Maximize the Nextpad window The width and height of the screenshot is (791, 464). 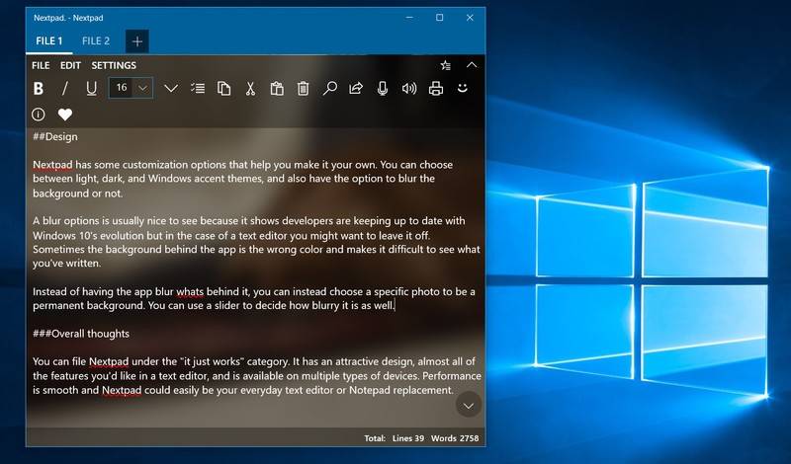click(439, 18)
